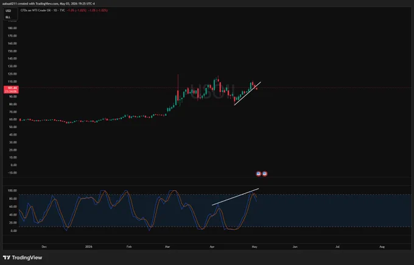Click the Aug label on time axis
Screen dimensions: 414x265
382,247
